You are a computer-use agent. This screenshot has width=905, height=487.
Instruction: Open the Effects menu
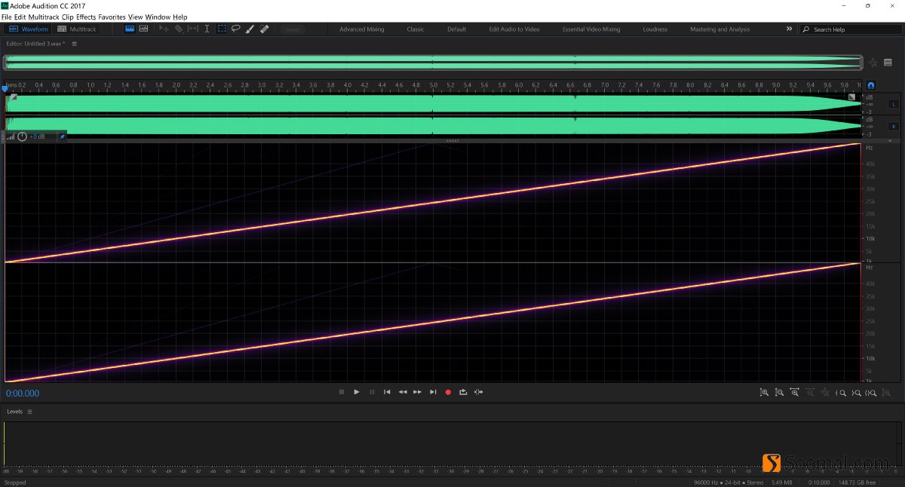[86, 17]
